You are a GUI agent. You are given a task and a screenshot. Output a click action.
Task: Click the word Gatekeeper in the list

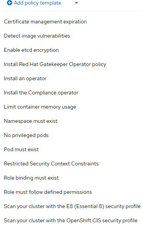tap(53, 64)
